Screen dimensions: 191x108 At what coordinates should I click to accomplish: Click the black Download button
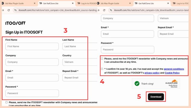pyautogui.click(x=156, y=97)
